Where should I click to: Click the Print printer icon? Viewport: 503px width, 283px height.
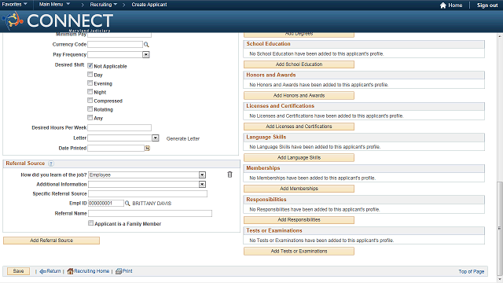[x=119, y=271]
